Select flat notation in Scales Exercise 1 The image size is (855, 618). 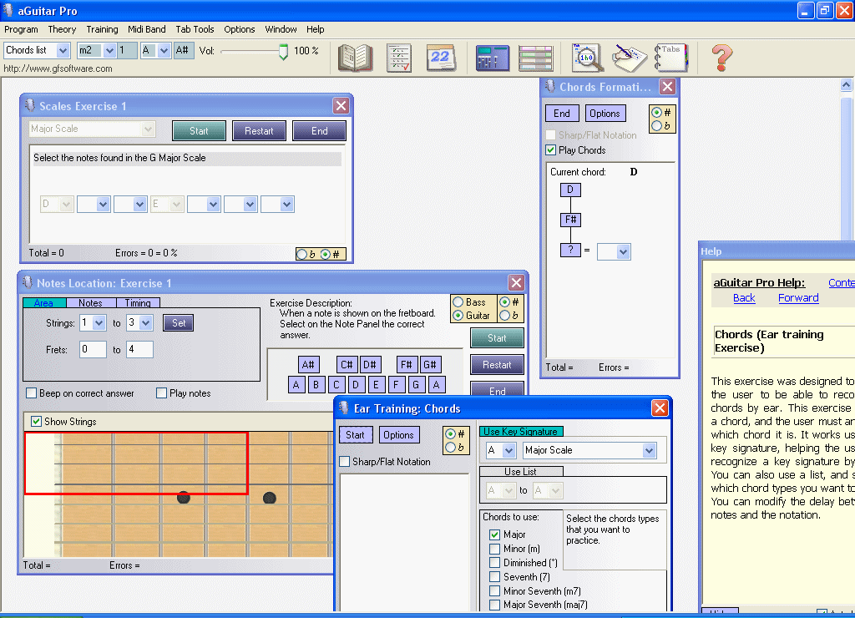point(301,254)
